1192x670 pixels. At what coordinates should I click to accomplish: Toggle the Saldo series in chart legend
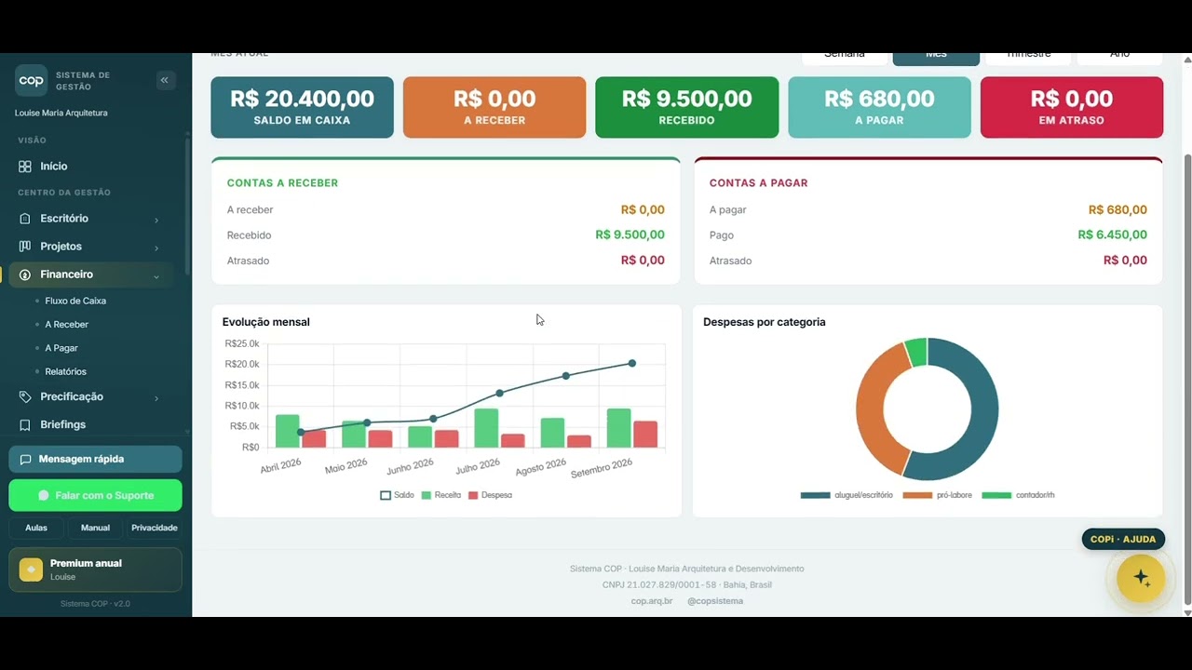coord(398,495)
